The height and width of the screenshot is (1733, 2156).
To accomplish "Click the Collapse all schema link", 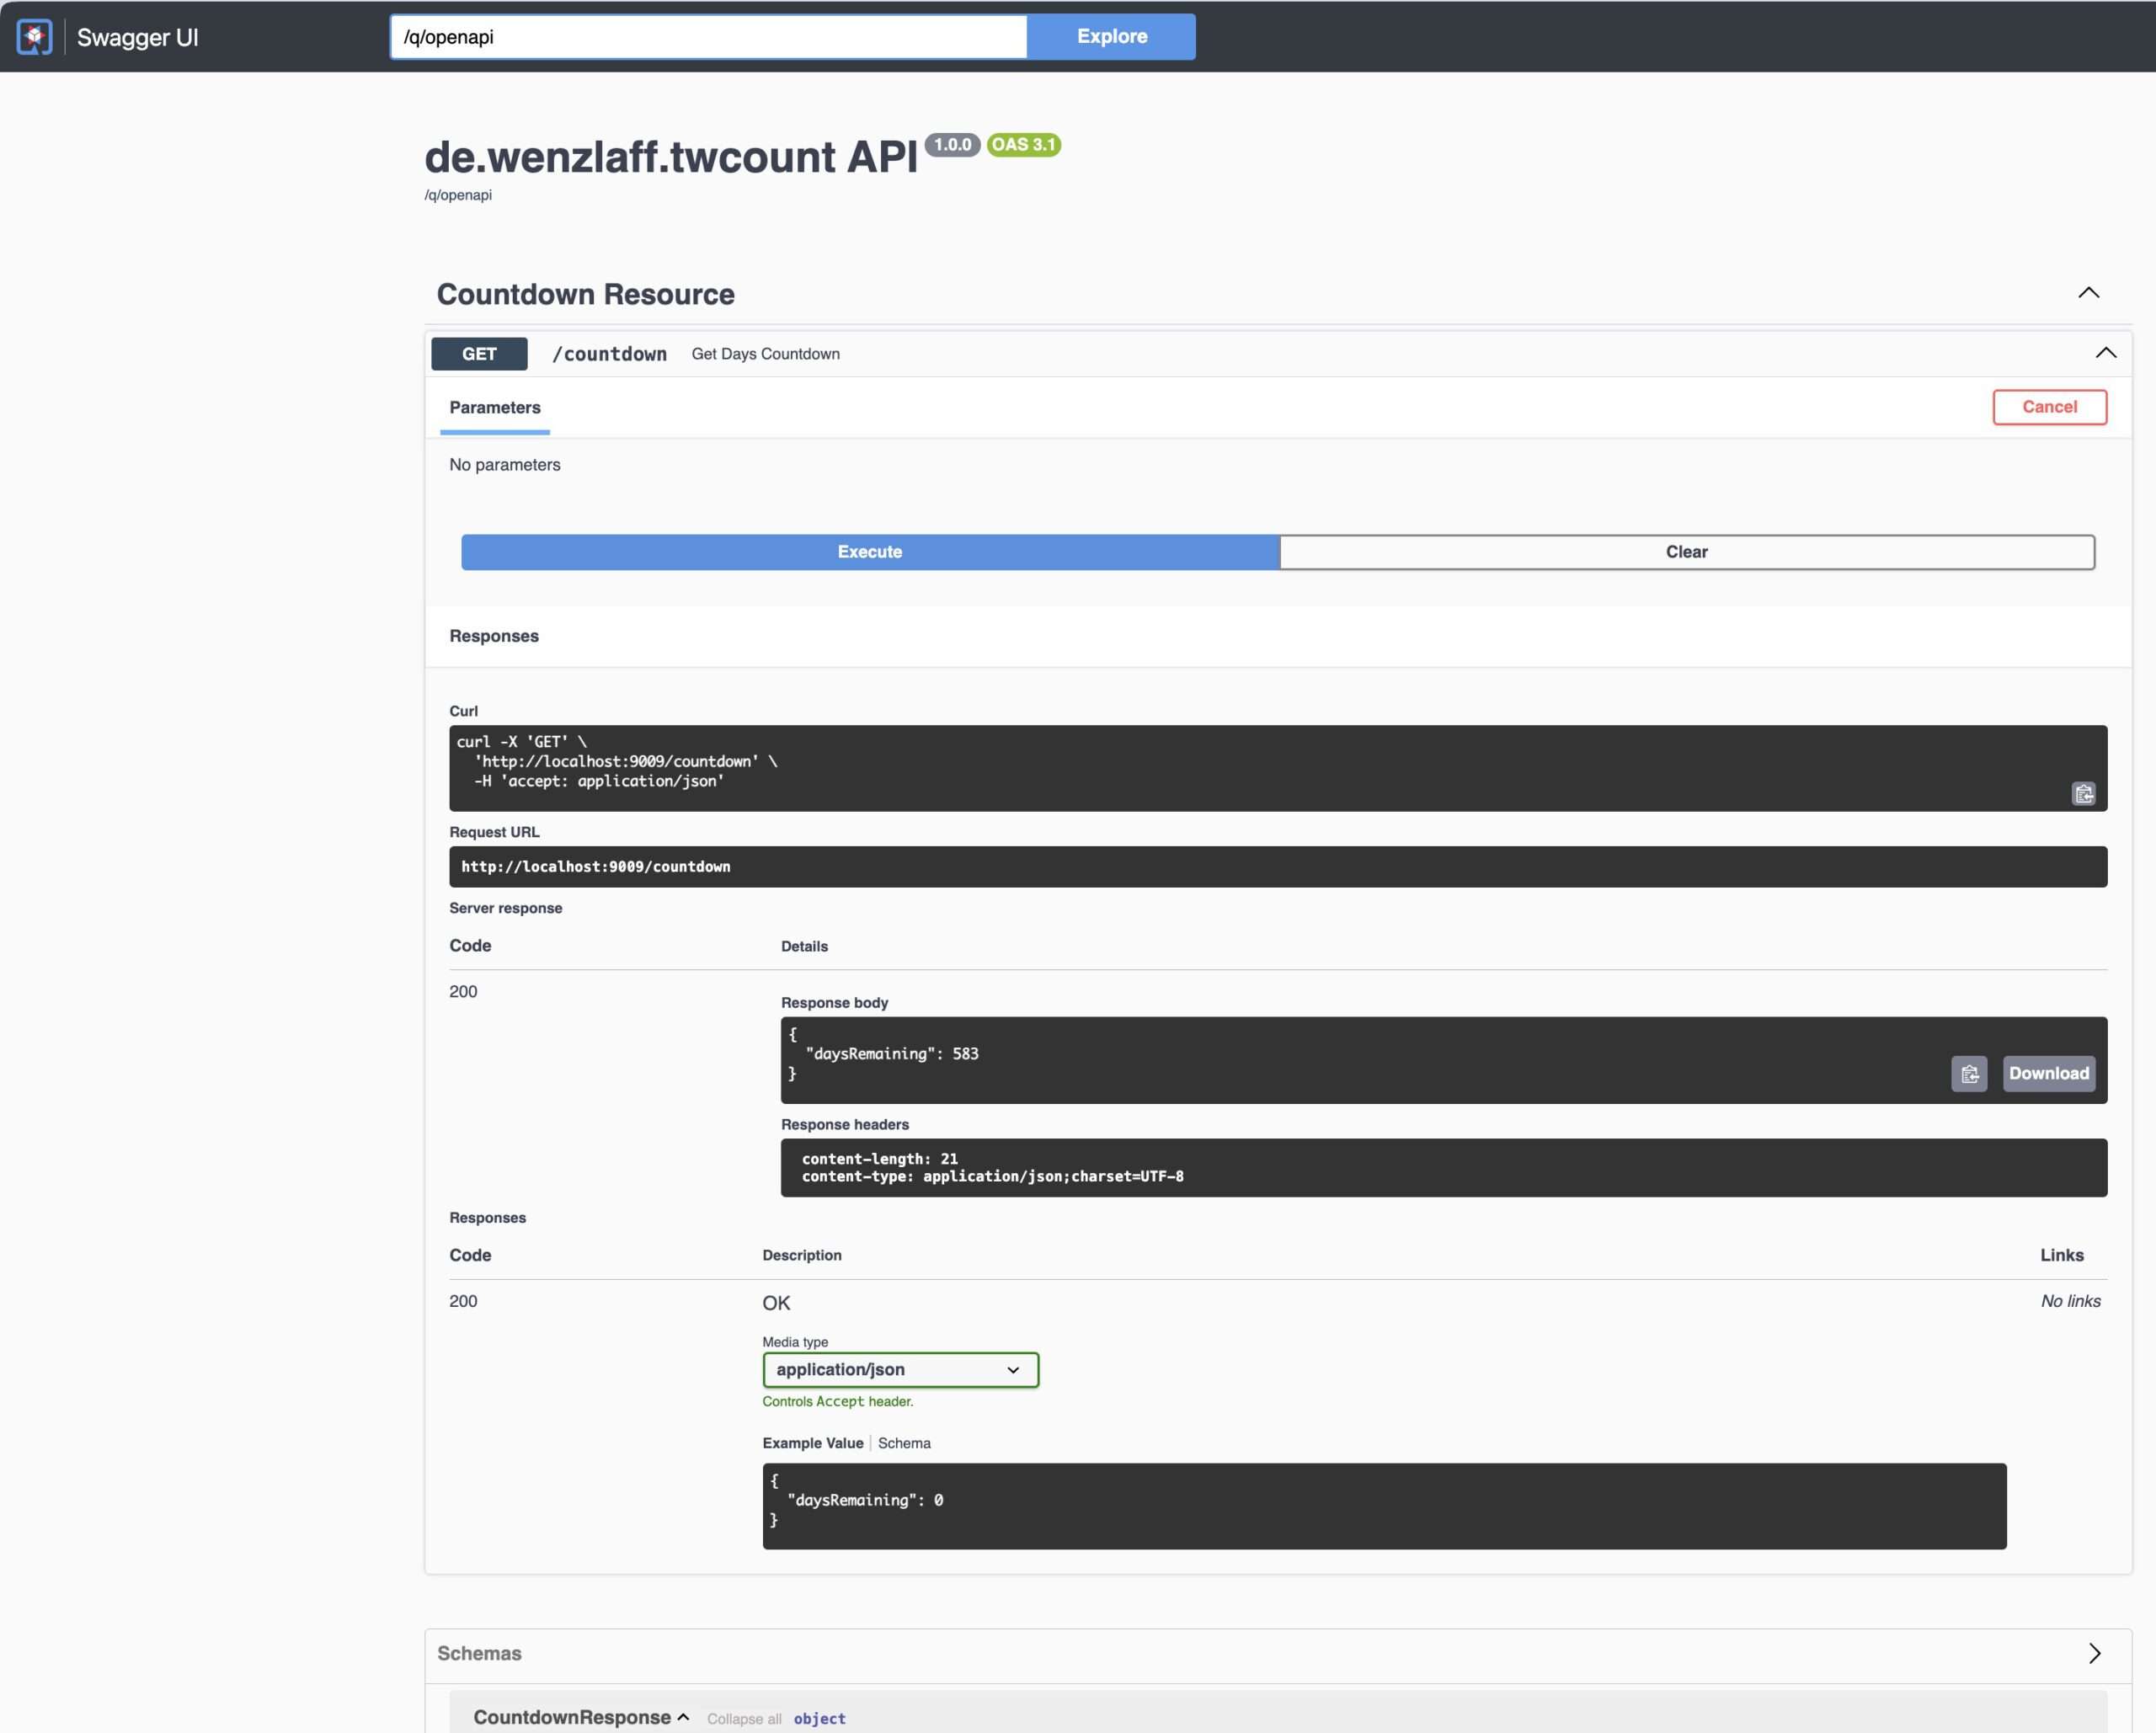I will pos(744,1718).
